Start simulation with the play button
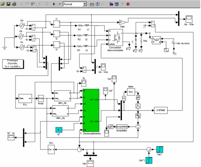201x167 pixels. 54,4
